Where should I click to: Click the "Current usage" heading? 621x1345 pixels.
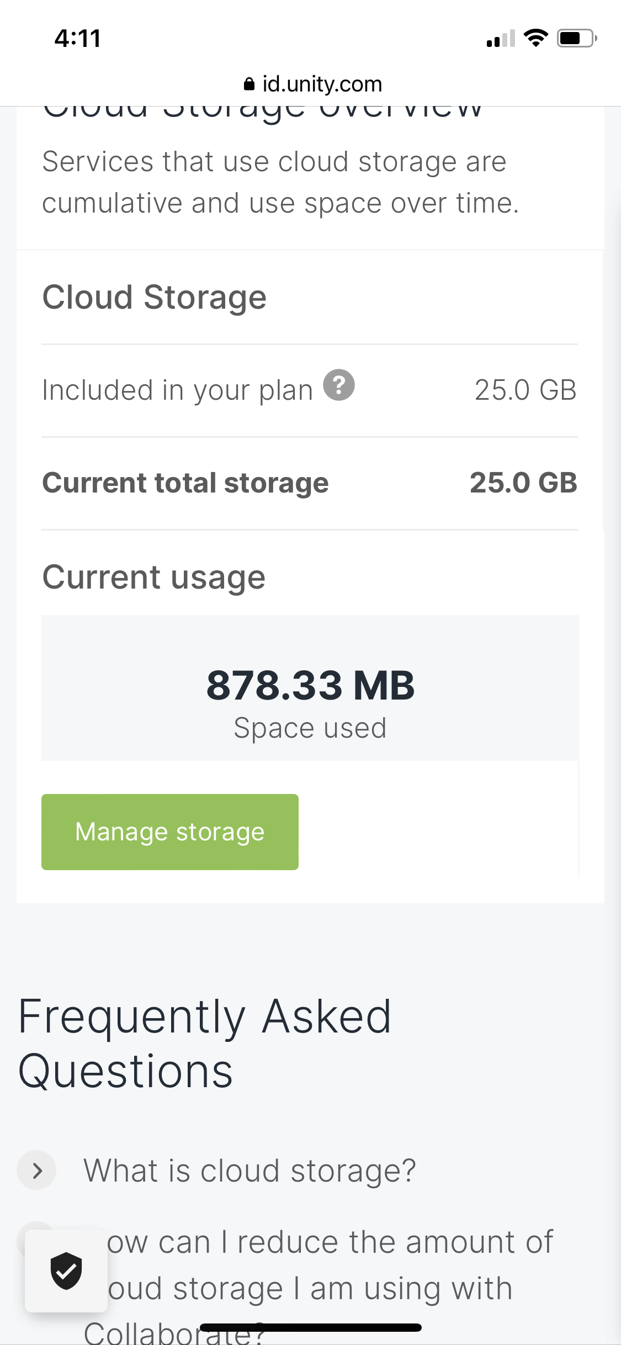point(154,578)
